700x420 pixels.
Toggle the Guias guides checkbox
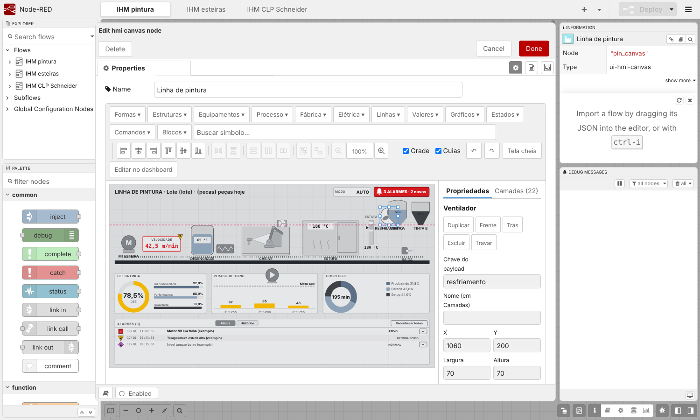(x=439, y=151)
